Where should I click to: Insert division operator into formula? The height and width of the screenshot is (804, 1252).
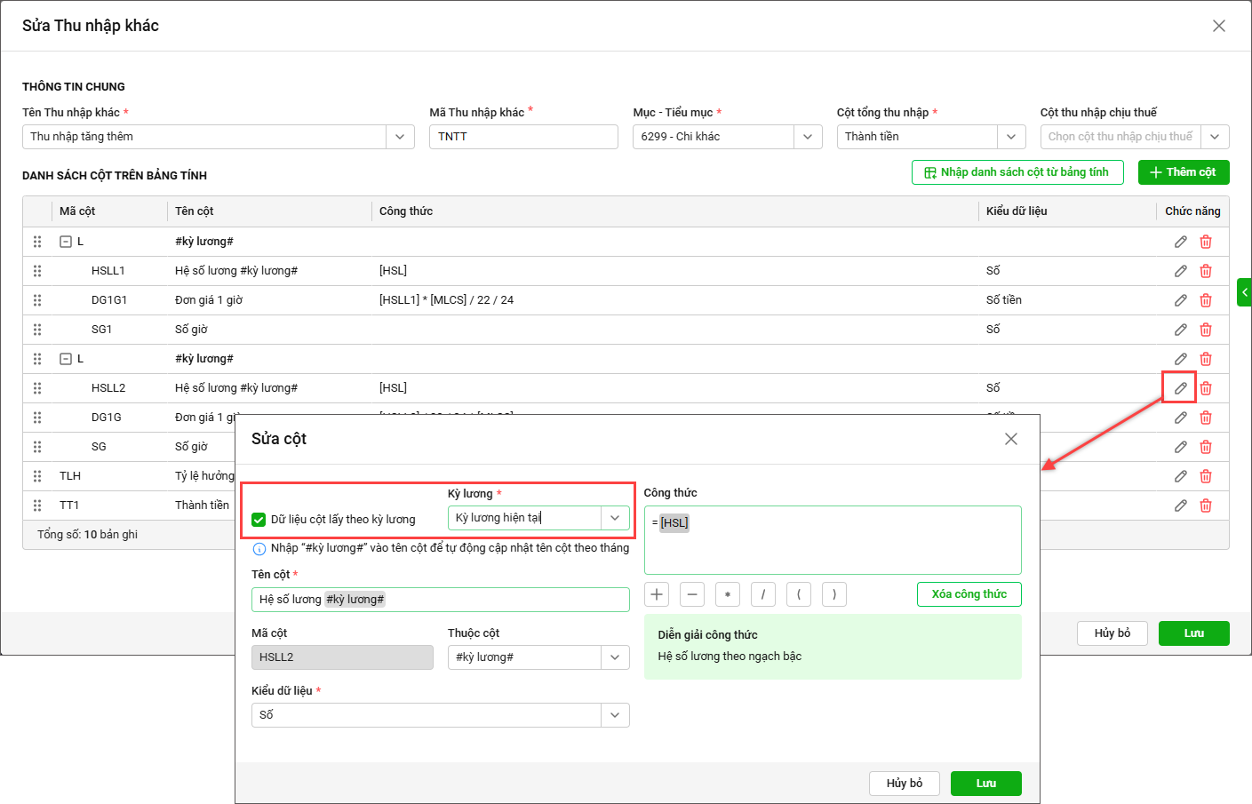pyautogui.click(x=762, y=594)
